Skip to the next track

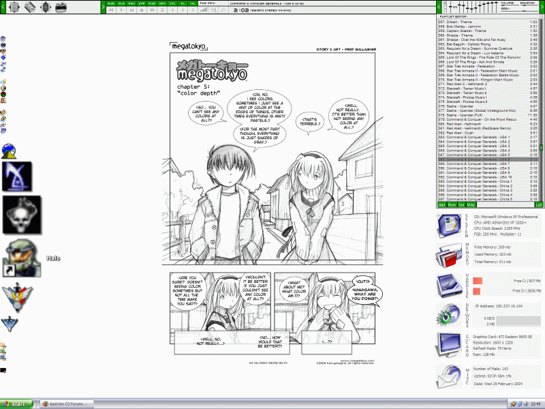click(152, 10)
